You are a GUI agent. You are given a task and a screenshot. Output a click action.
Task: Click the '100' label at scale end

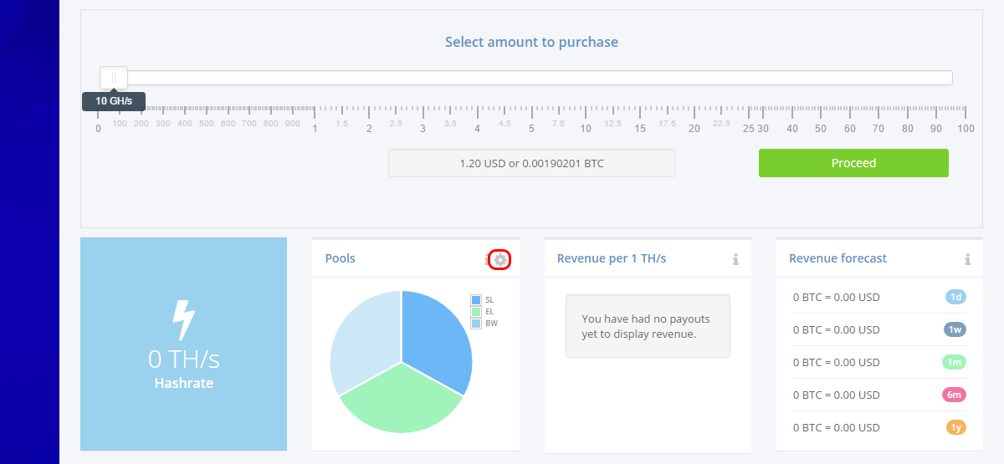[966, 129]
